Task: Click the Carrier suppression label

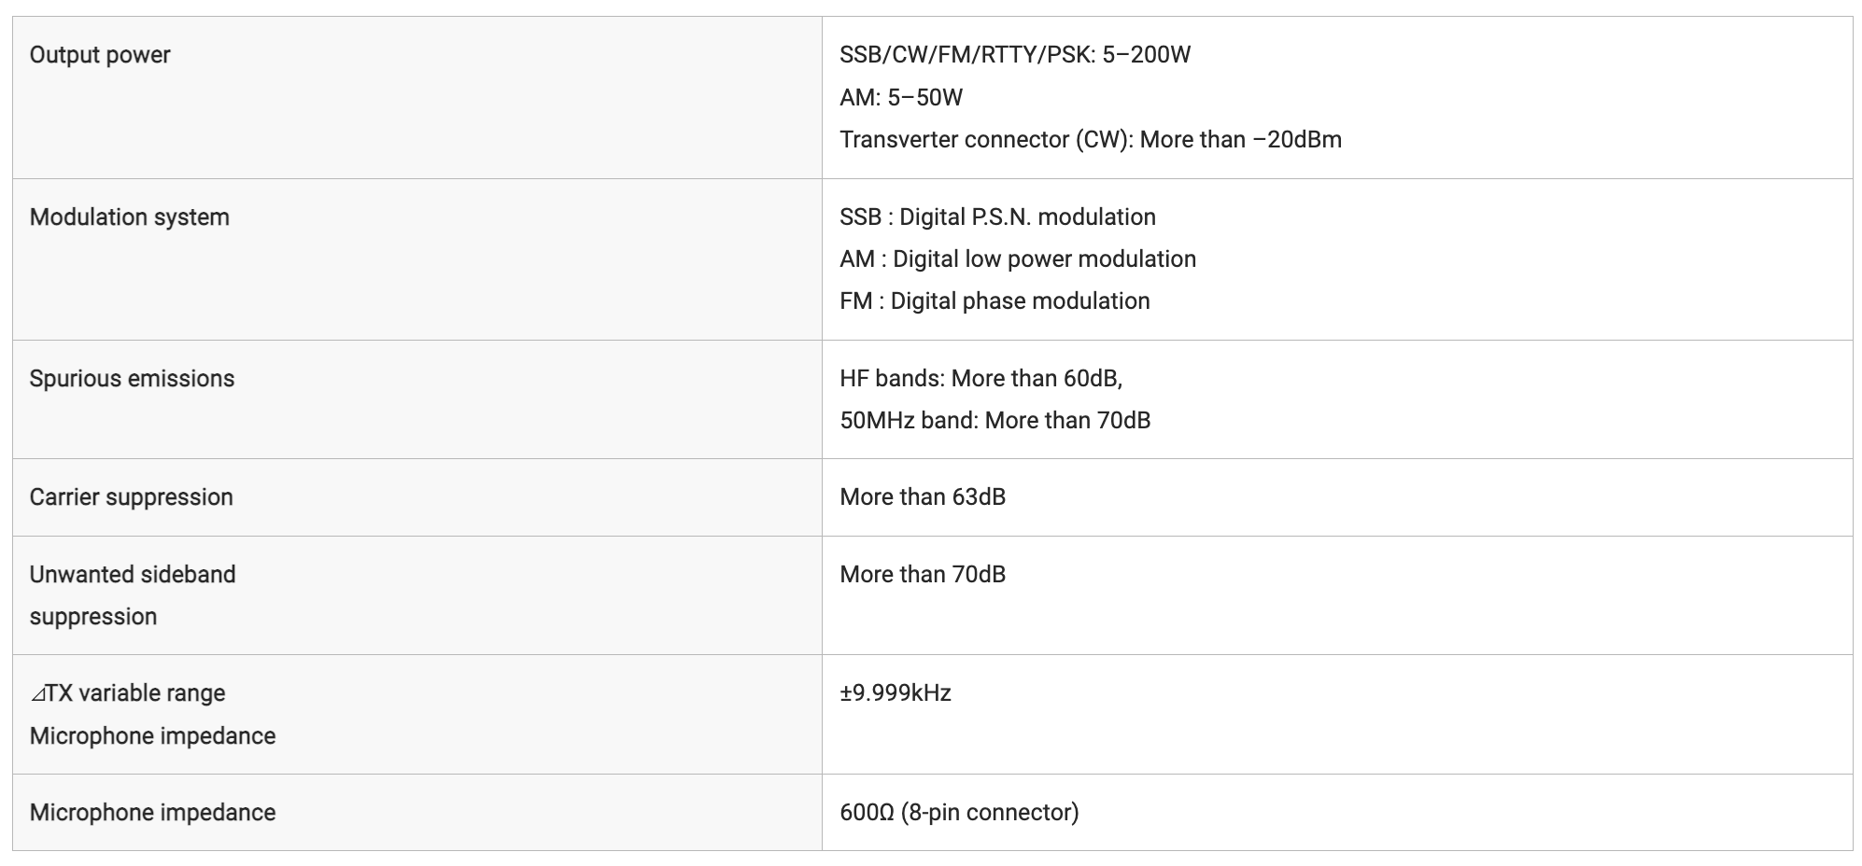Action: click(132, 496)
